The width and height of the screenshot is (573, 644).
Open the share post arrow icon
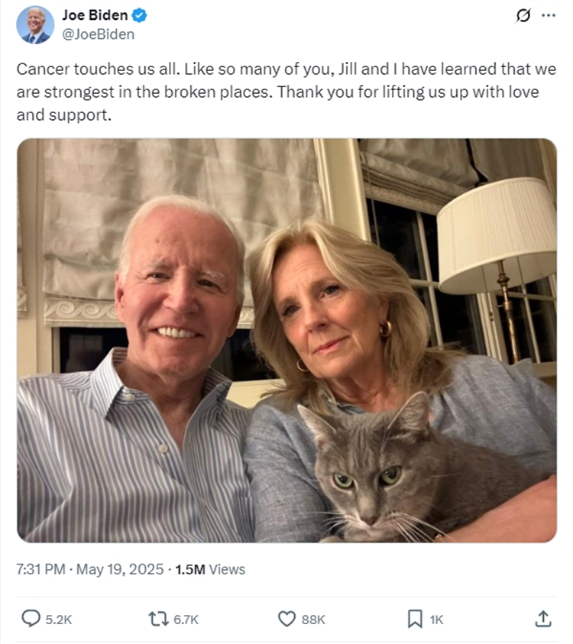543,618
